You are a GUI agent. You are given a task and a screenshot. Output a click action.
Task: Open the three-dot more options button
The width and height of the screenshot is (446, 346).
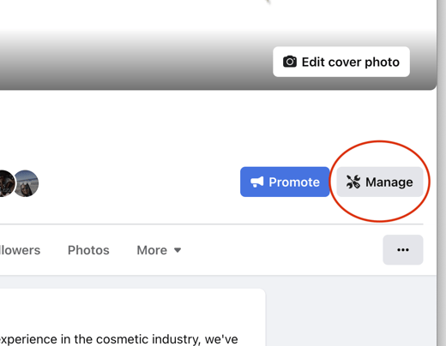[403, 250]
